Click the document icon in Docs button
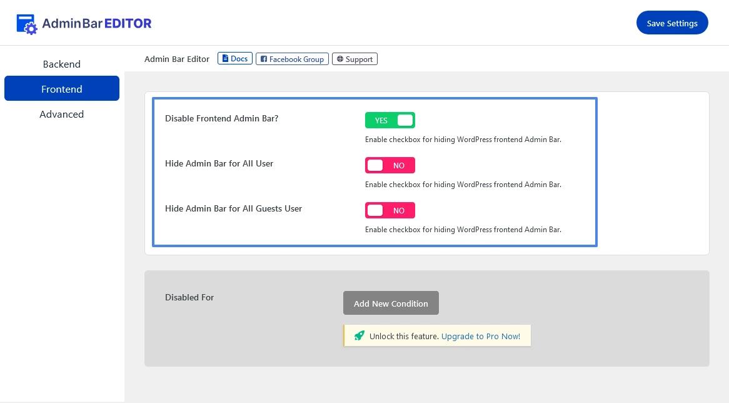Screen dimensions: 729x403 tap(226, 59)
